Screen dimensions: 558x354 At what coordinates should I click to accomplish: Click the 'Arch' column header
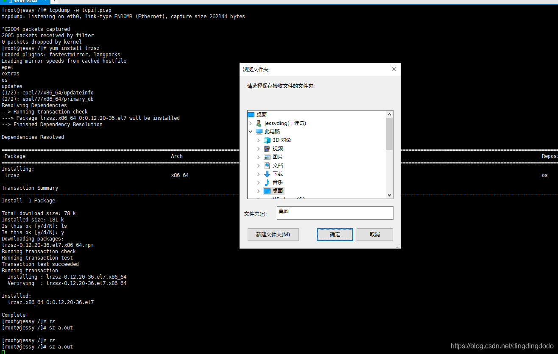point(177,156)
